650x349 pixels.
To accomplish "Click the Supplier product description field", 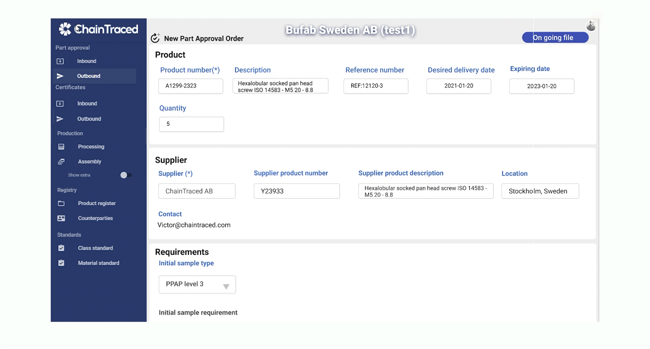I will pos(426,191).
